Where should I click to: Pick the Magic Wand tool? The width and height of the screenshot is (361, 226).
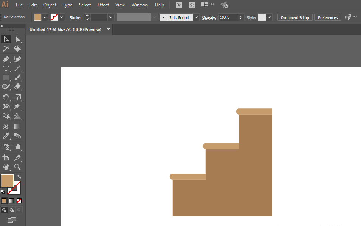click(x=6, y=49)
